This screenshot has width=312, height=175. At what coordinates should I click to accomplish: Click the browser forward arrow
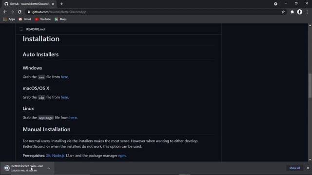(x=12, y=12)
